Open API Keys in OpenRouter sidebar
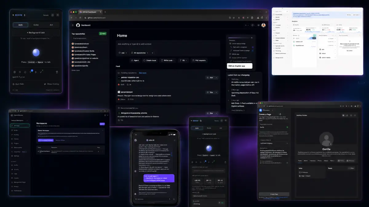This screenshot has height=207, width=369. tap(20, 126)
